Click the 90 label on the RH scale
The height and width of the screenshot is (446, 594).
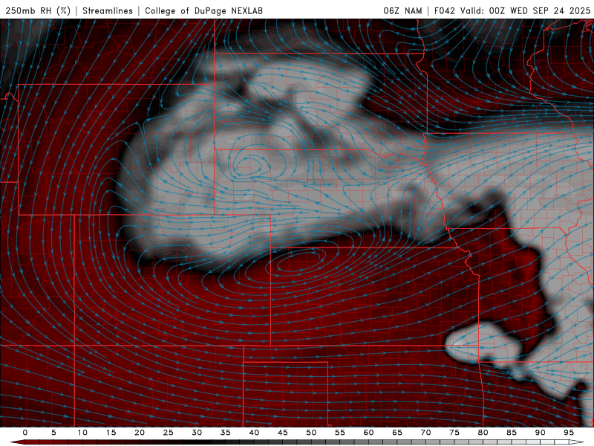pyautogui.click(x=540, y=433)
